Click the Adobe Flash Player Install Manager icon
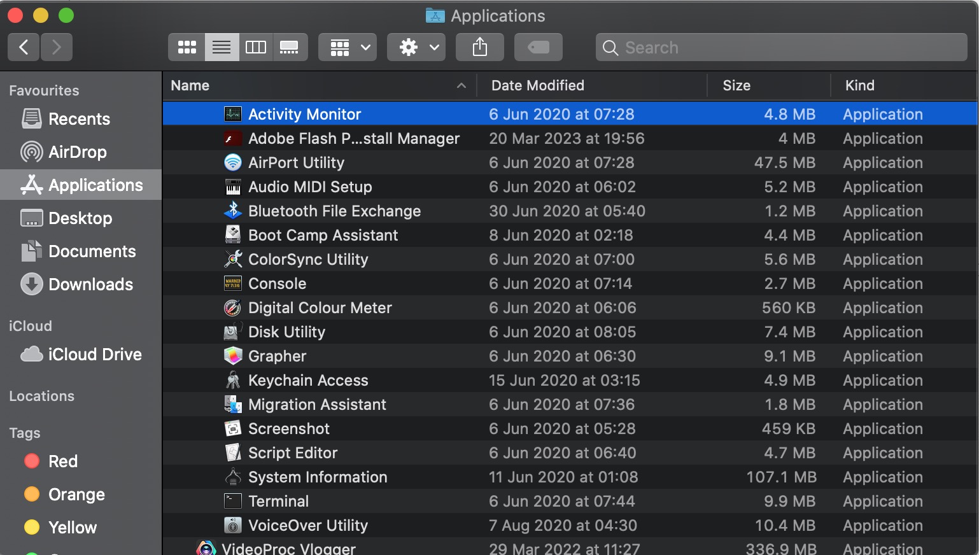Image resolution: width=979 pixels, height=555 pixels. tap(233, 138)
